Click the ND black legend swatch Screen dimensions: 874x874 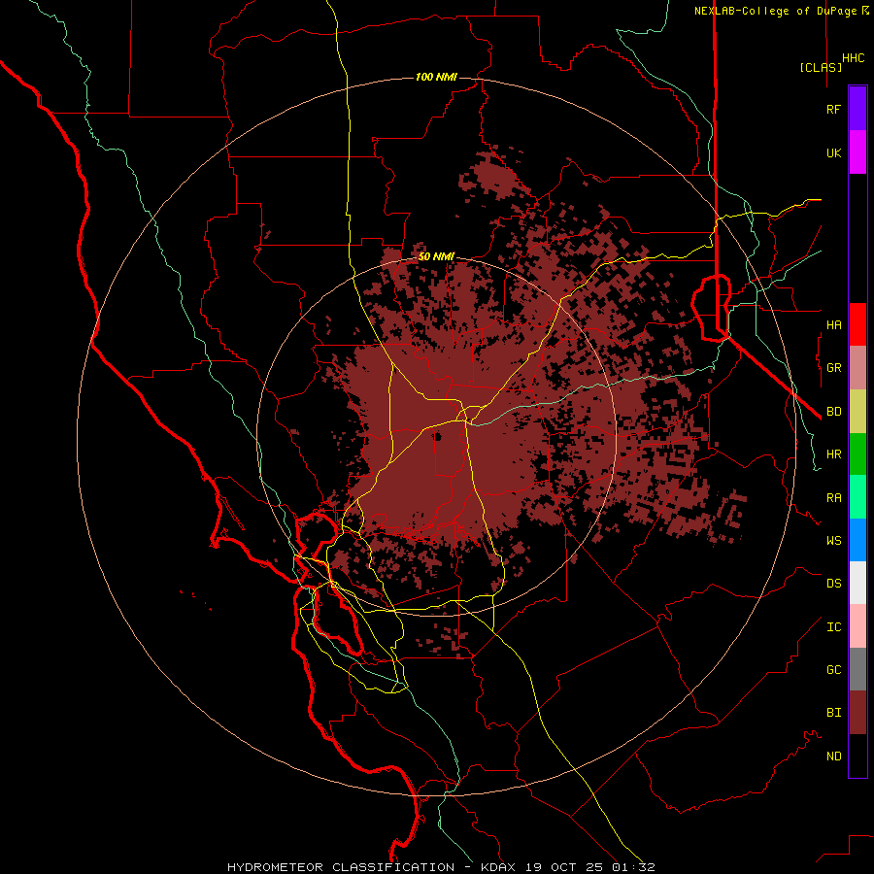tap(857, 756)
